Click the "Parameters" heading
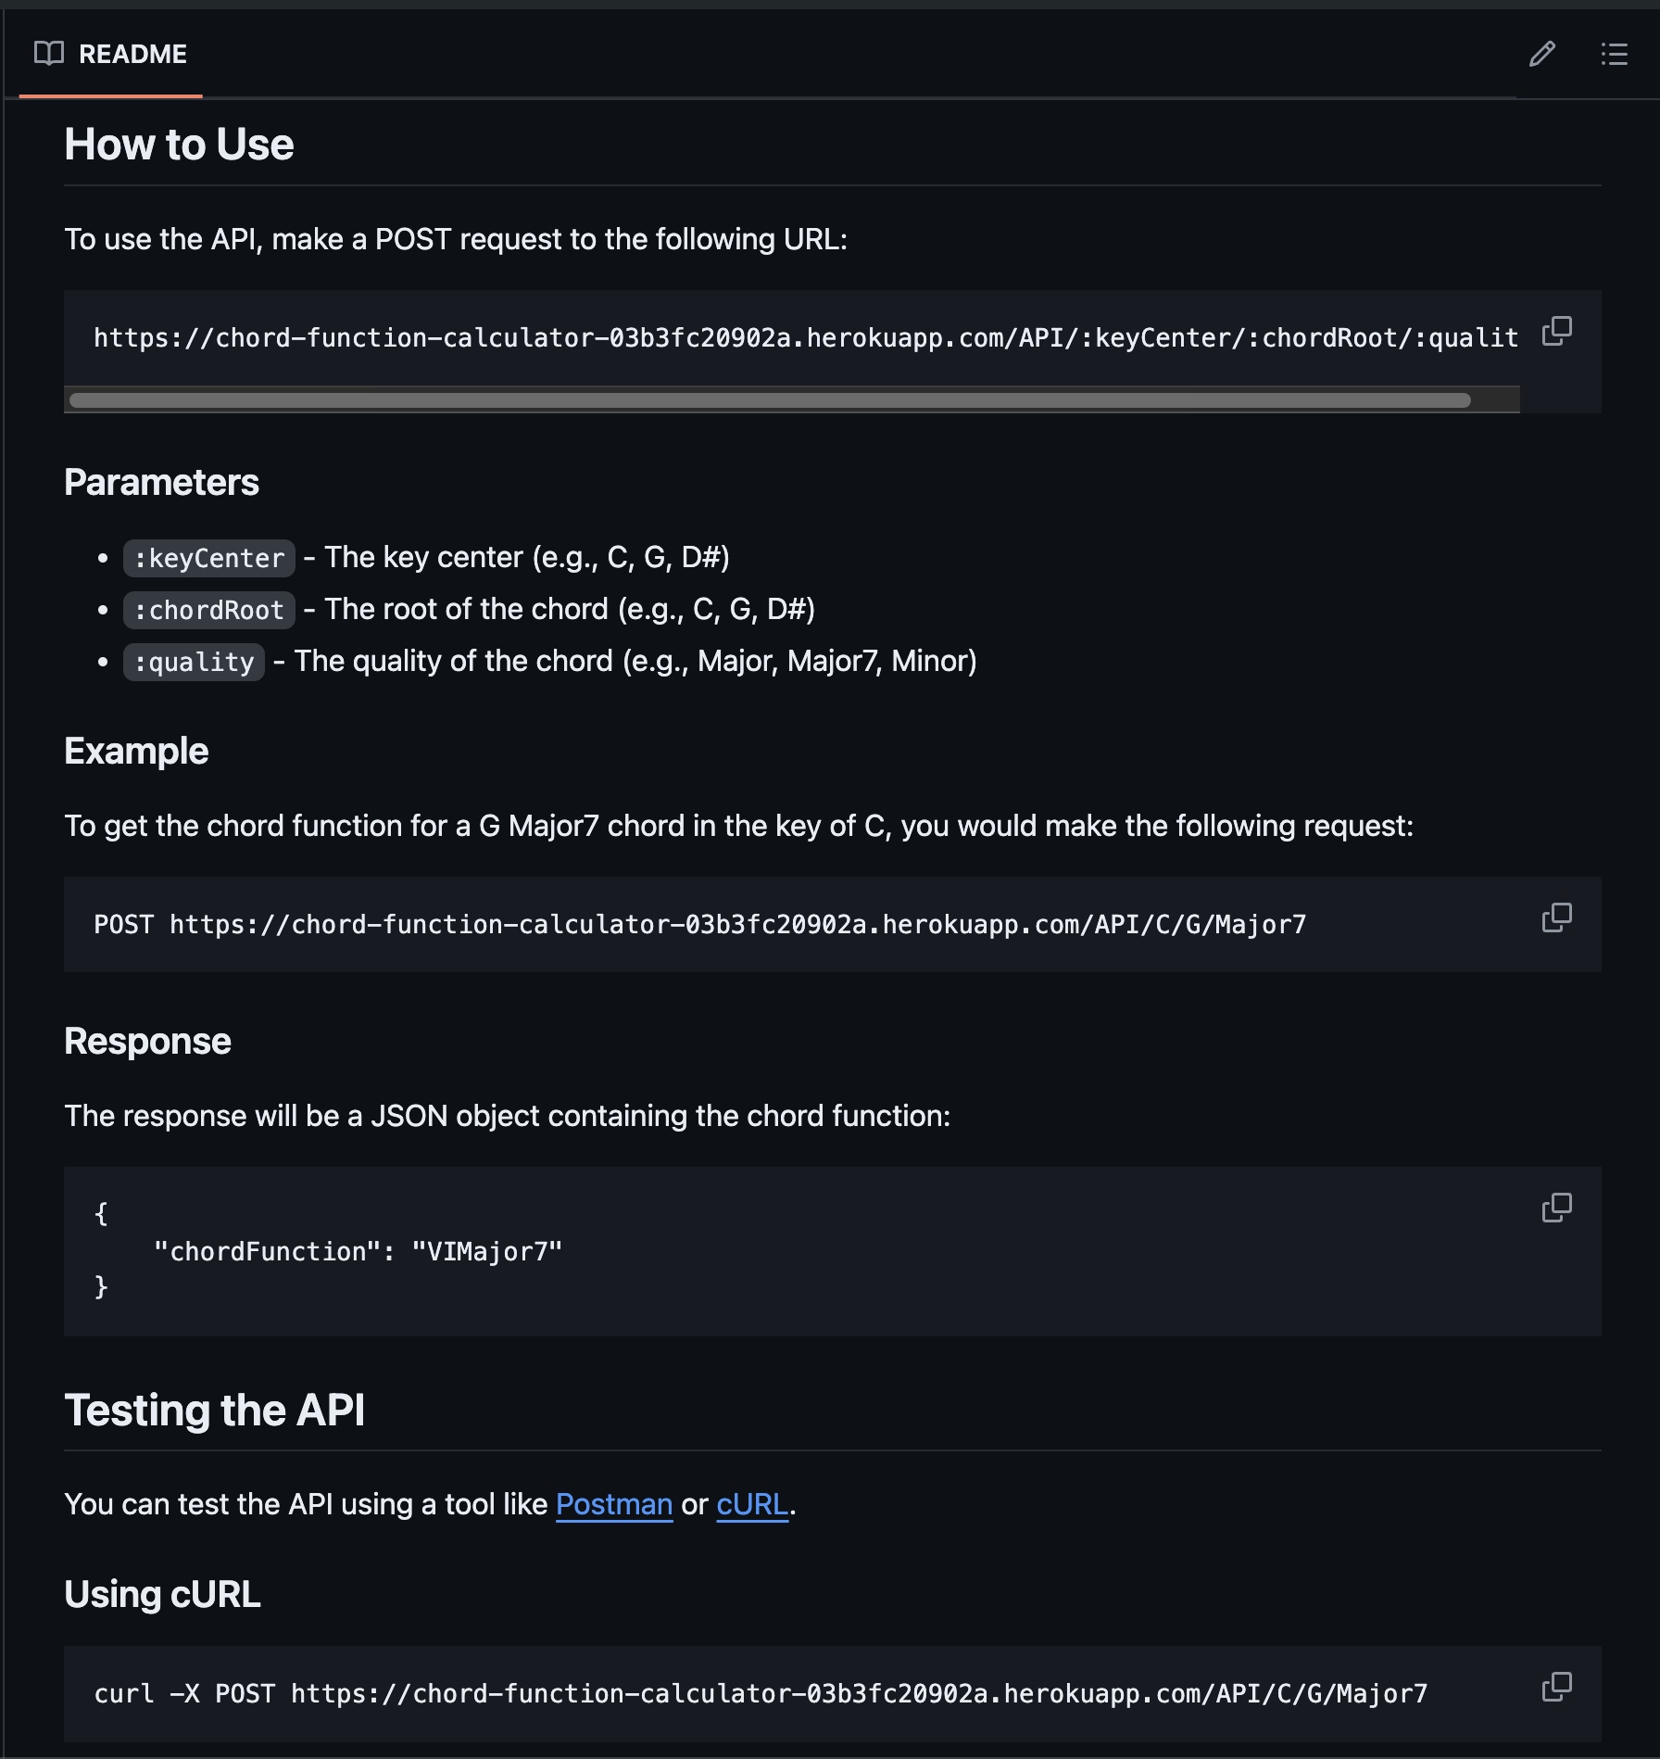1660x1759 pixels. [161, 482]
